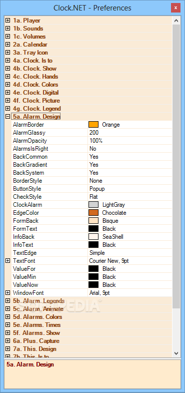Image resolution: width=185 pixels, height=393 pixels.
Task: Click the FormText black color swatch
Action: [93, 229]
